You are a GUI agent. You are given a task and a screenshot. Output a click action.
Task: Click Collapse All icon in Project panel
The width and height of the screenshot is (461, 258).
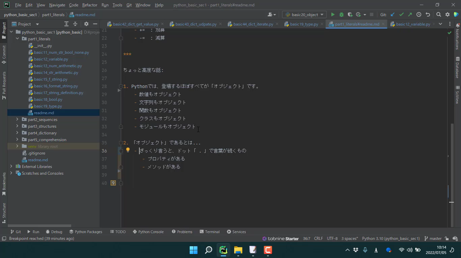tap(75, 24)
